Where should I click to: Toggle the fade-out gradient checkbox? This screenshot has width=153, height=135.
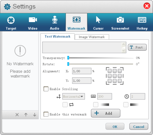pos(126,105)
